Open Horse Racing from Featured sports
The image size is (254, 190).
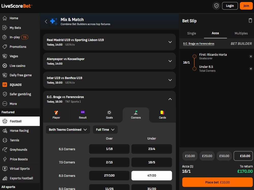pos(5,131)
